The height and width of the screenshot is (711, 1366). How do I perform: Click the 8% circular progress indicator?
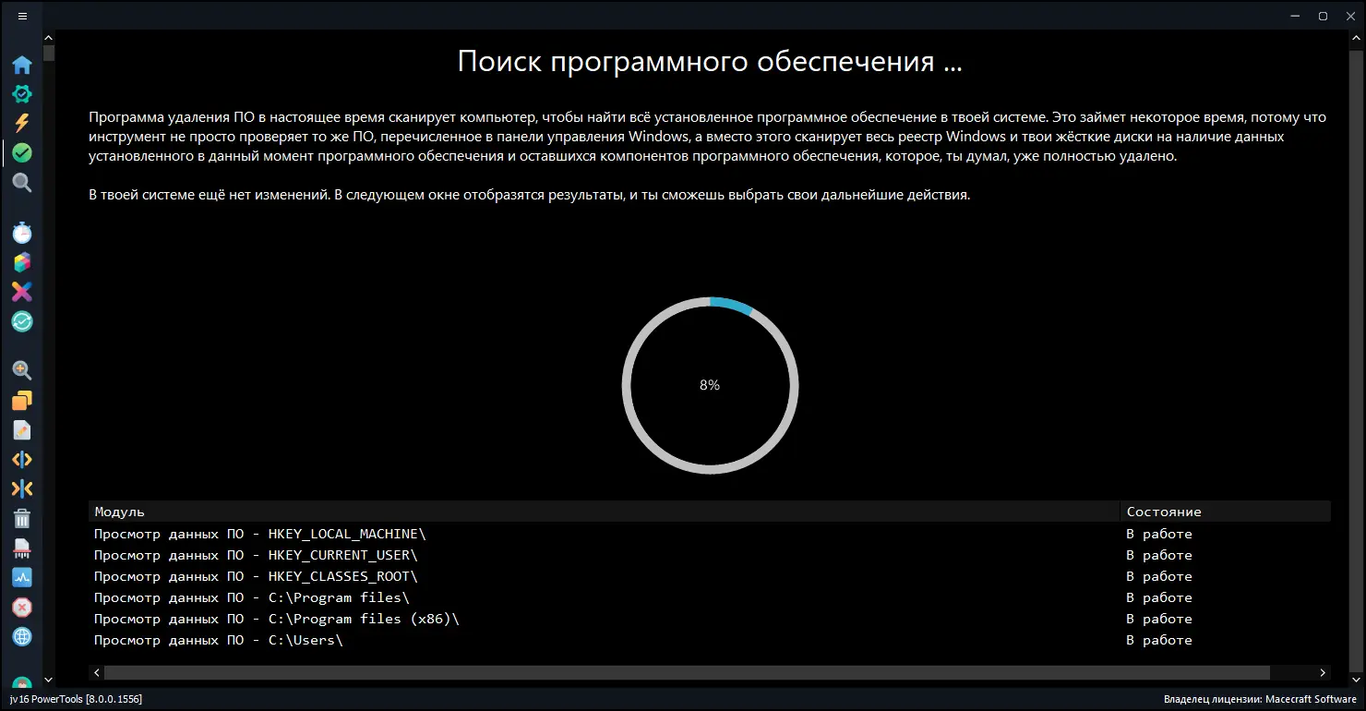(710, 385)
